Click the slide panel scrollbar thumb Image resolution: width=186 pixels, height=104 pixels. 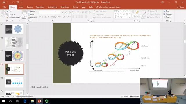(x=28, y=47)
